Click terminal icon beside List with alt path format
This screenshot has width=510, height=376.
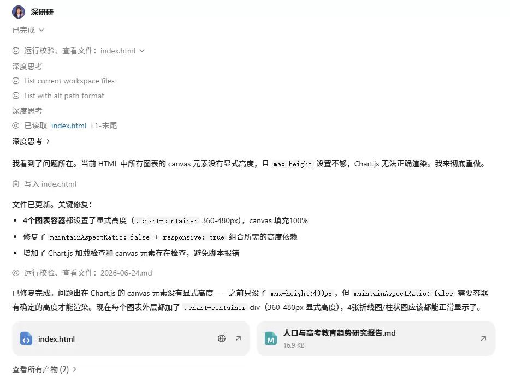(x=16, y=96)
